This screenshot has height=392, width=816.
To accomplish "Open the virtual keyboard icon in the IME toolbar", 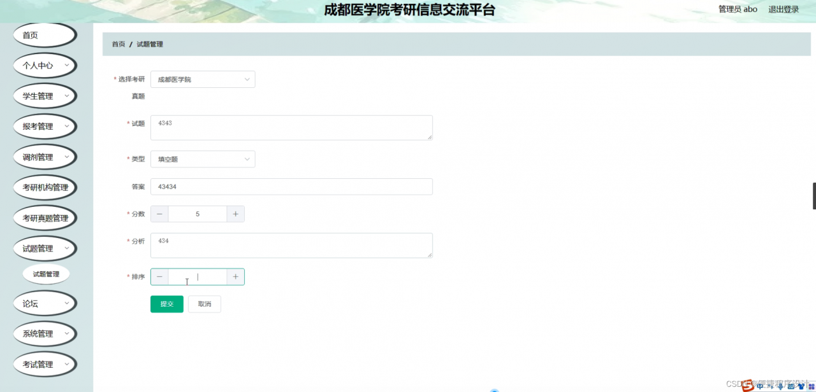I will tap(790, 386).
